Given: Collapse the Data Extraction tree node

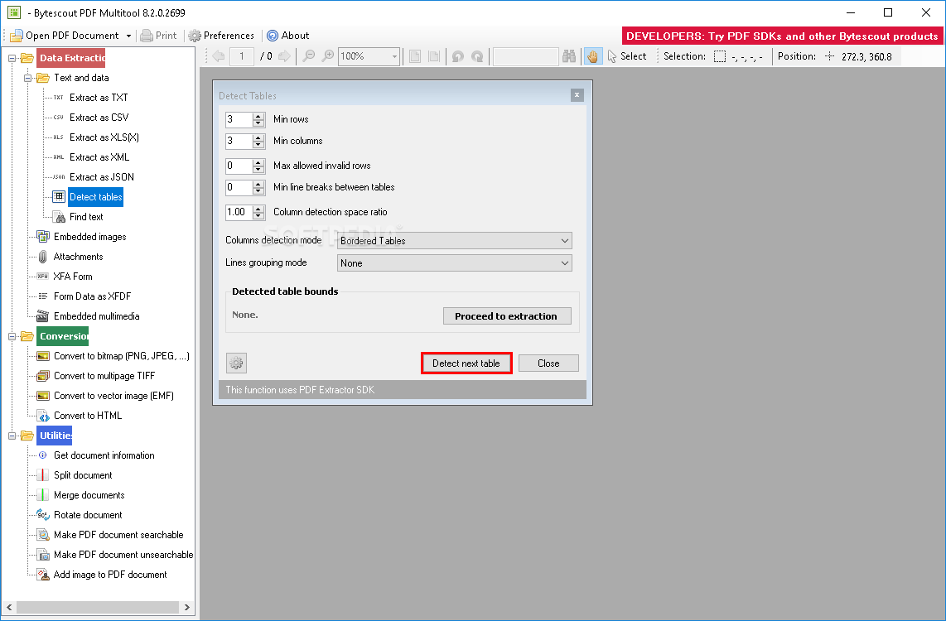Looking at the screenshot, I should coord(12,59).
